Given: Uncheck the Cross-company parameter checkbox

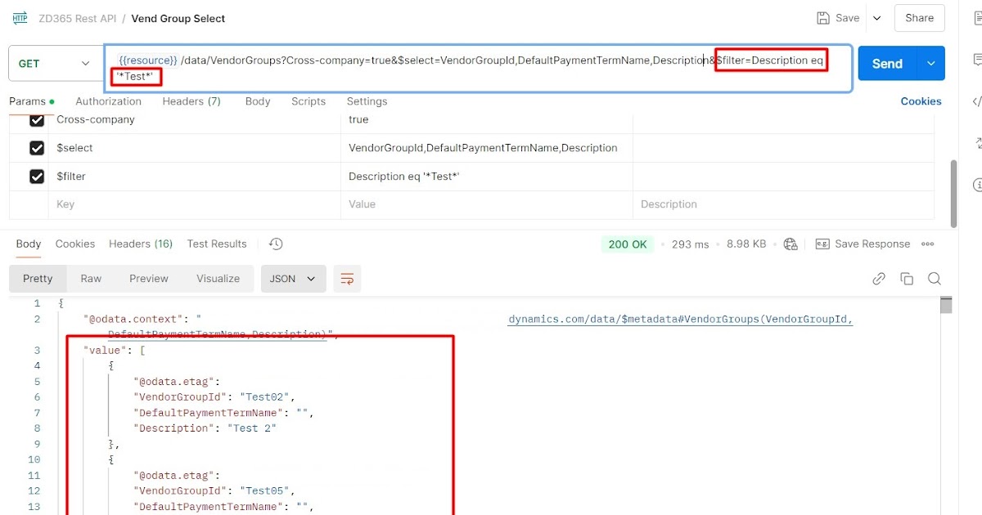Looking at the screenshot, I should click(x=37, y=119).
